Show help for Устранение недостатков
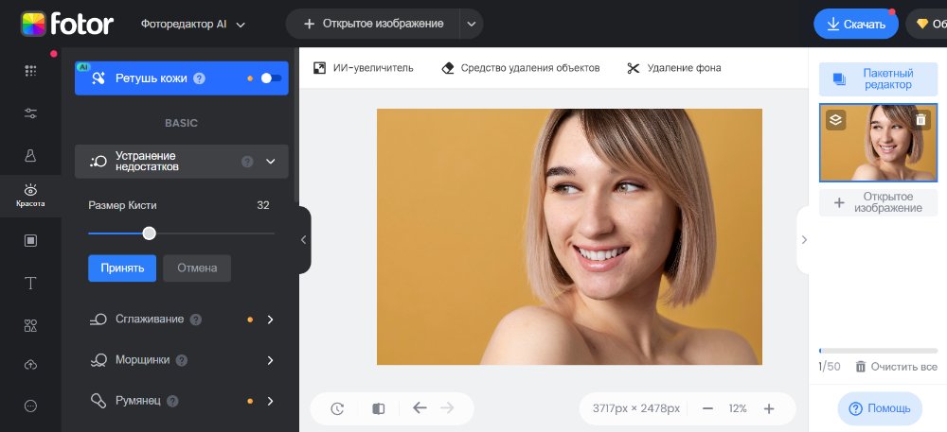Viewport: 947px width, 432px height. [x=247, y=162]
